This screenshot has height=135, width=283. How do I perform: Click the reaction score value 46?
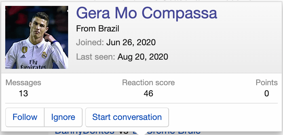pyautogui.click(x=148, y=93)
